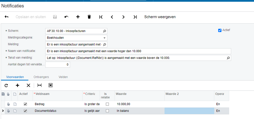Image resolution: width=254 pixels, height=119 pixels.
Task: Open the Melding lookup magnifier
Action: (104, 44)
